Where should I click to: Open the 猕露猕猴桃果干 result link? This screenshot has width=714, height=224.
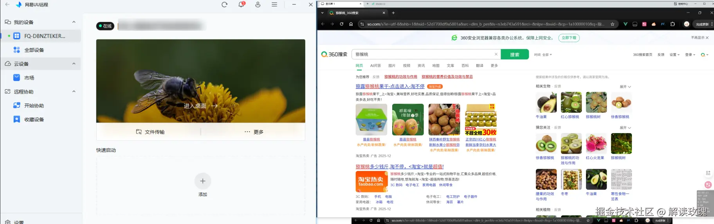(x=390, y=86)
